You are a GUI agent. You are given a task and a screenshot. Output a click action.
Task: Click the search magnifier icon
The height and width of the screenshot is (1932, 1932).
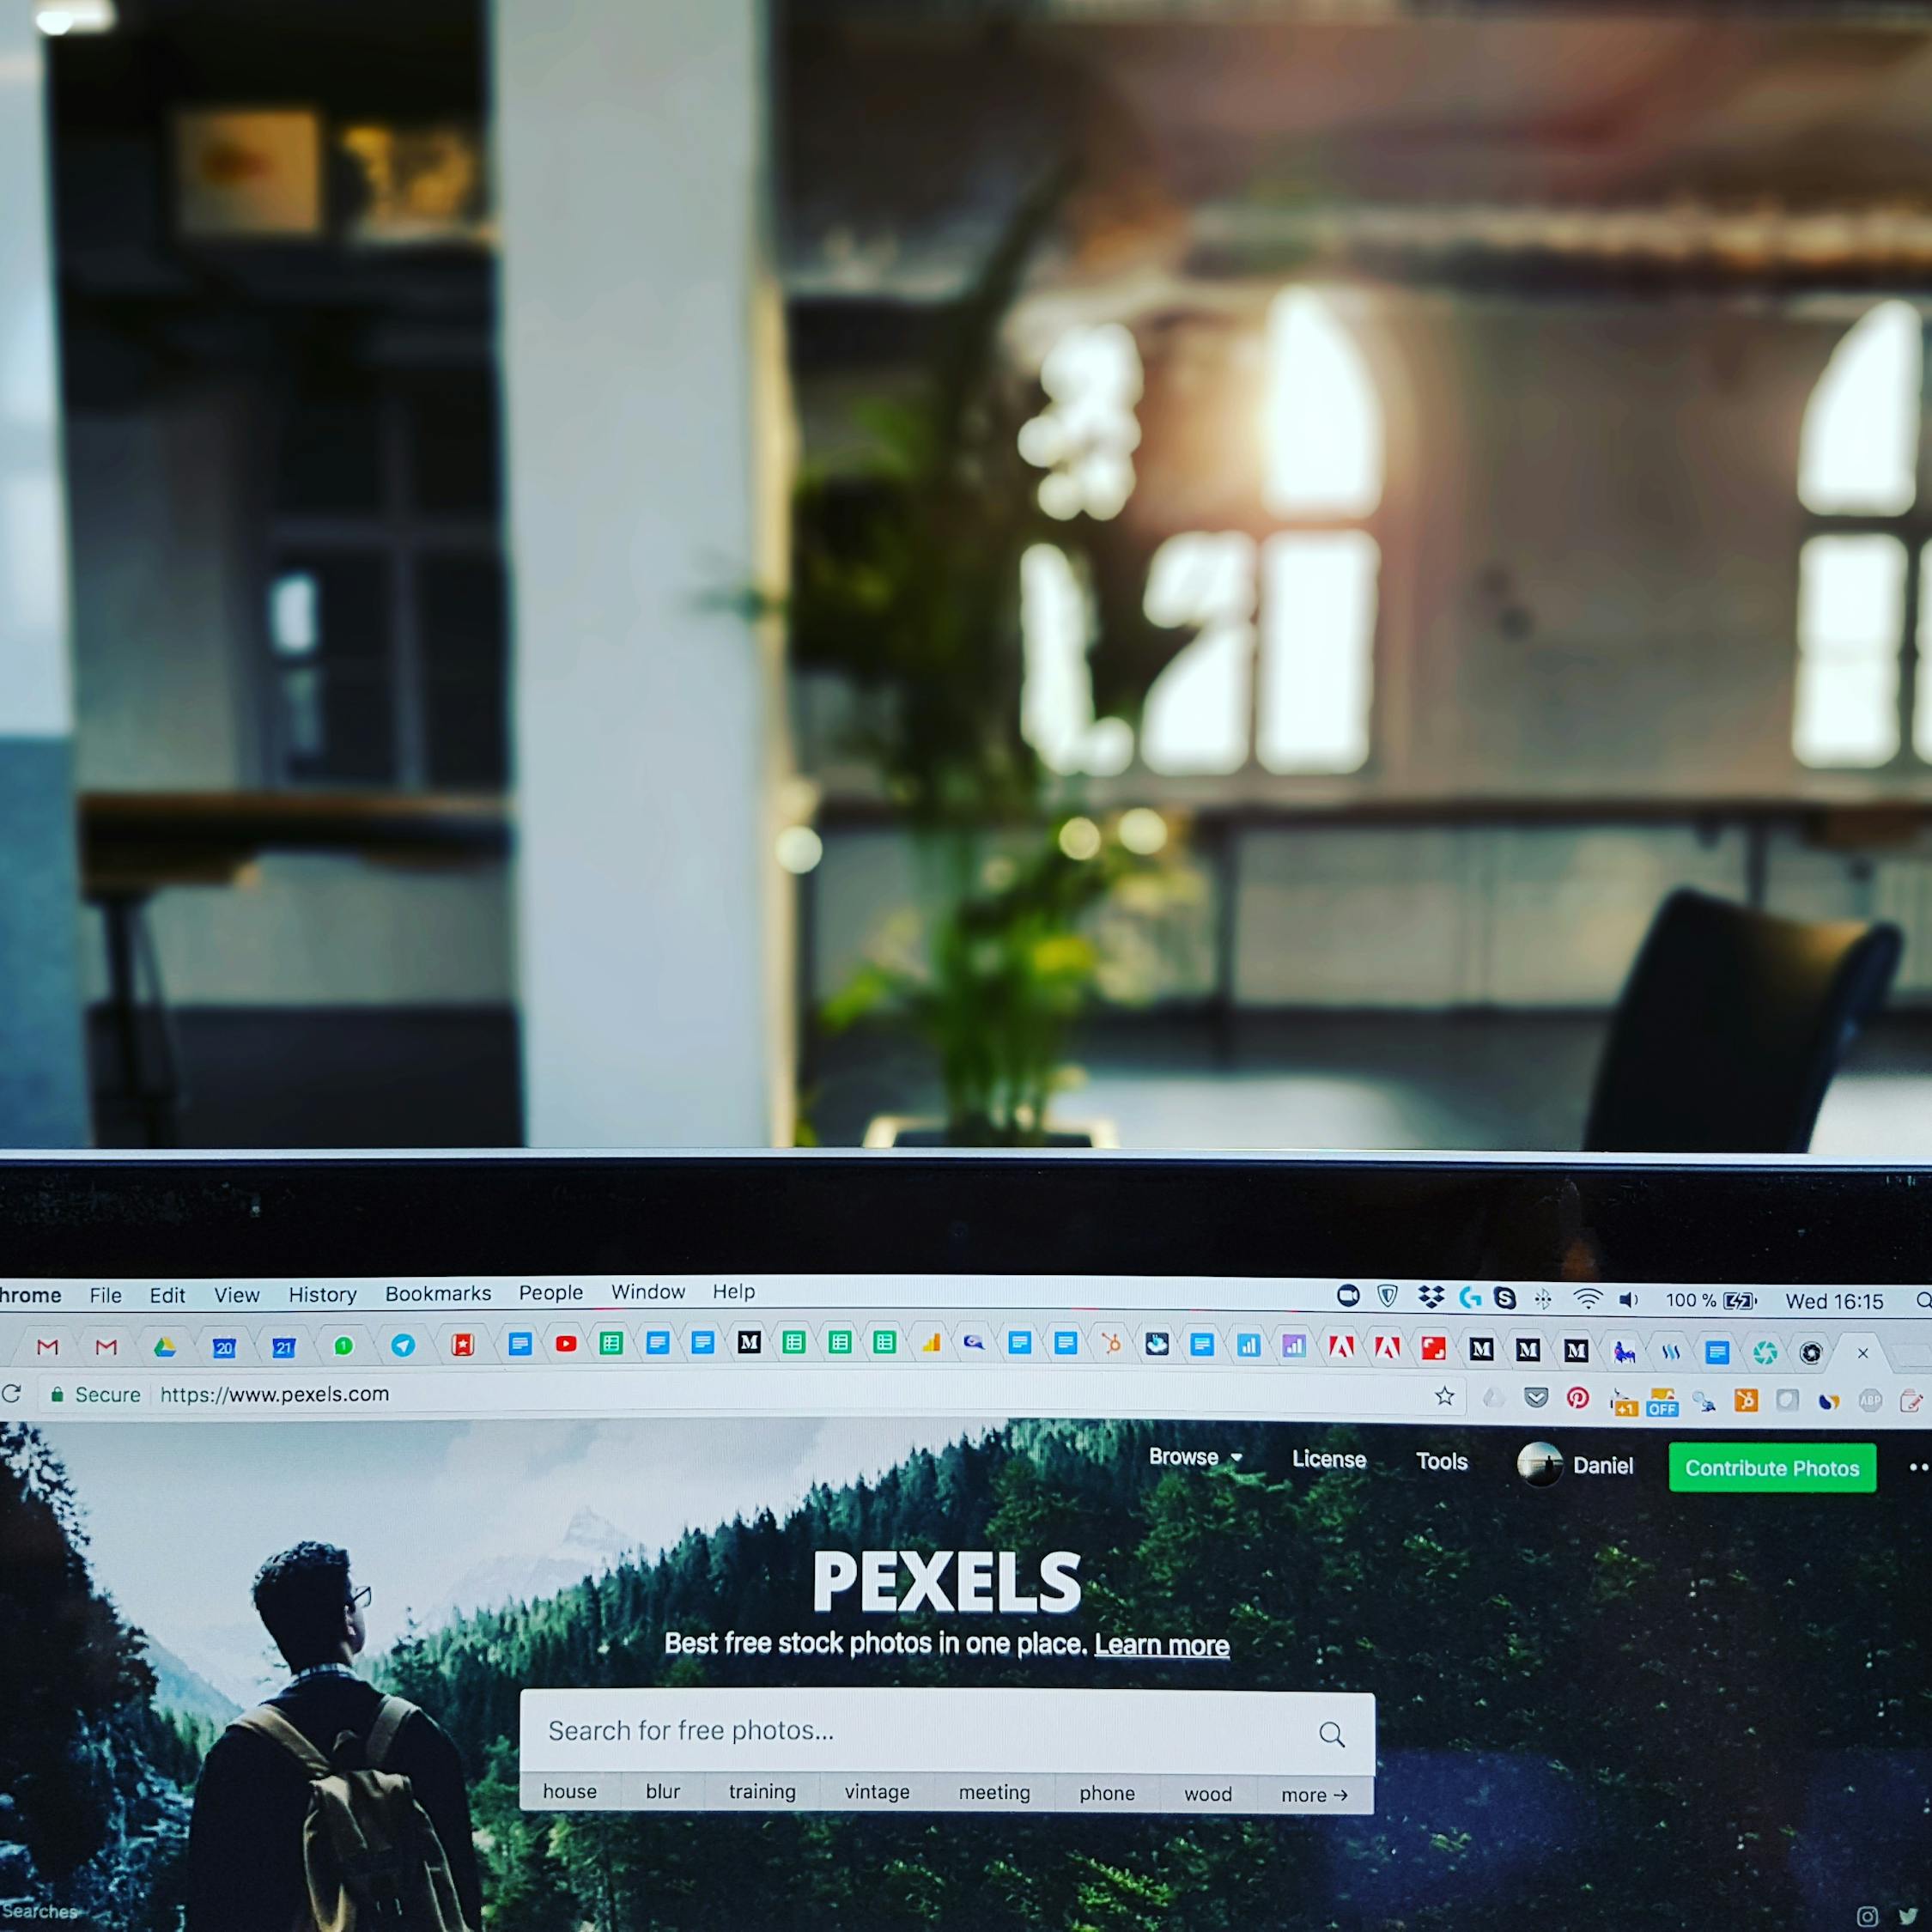pos(1338,1732)
